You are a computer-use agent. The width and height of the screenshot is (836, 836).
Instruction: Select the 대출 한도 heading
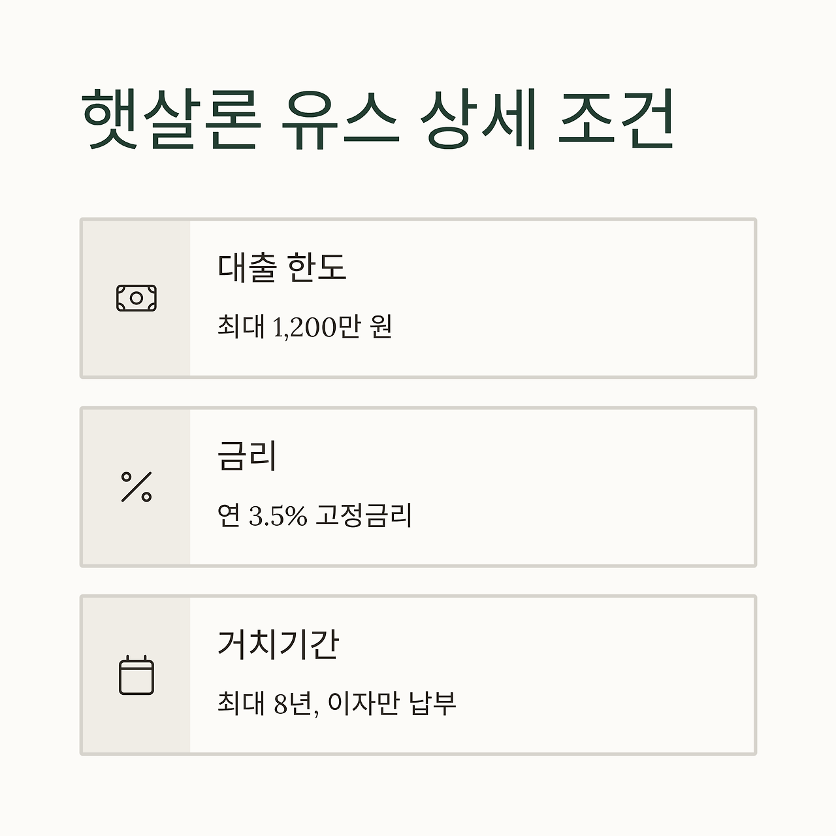[x=281, y=267]
